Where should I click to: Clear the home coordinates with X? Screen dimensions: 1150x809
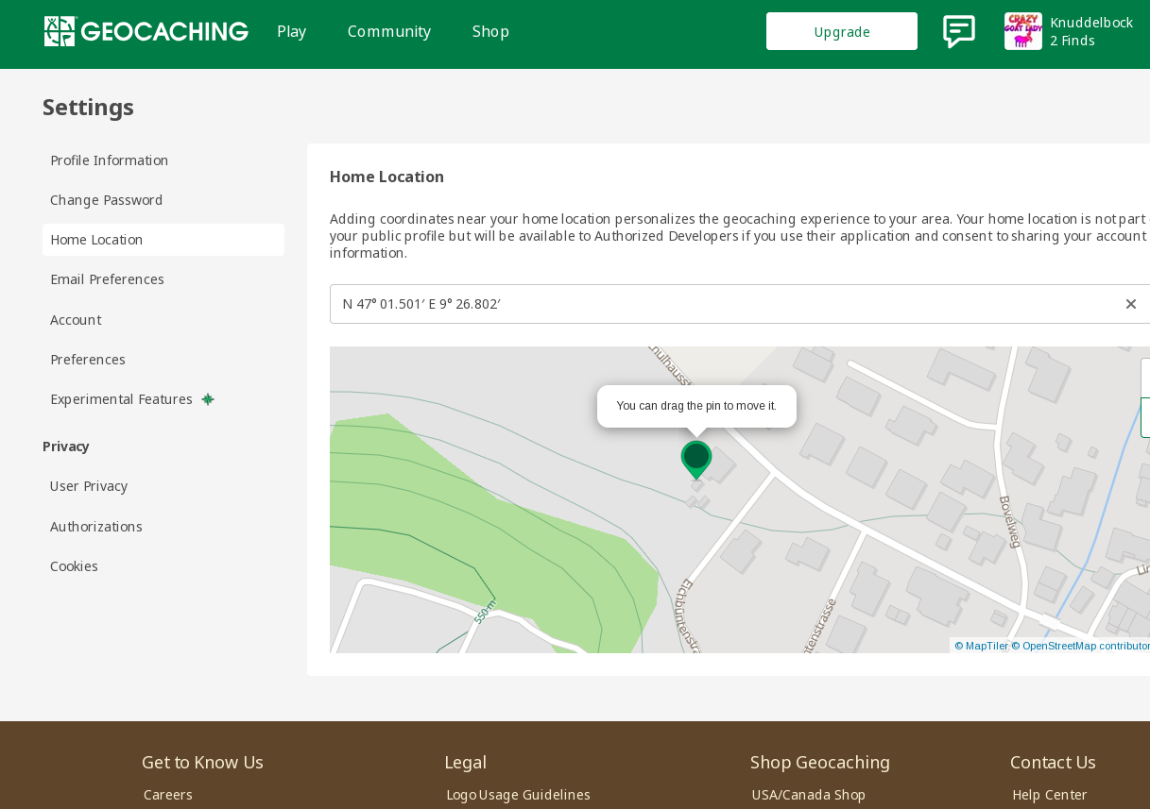click(1130, 304)
